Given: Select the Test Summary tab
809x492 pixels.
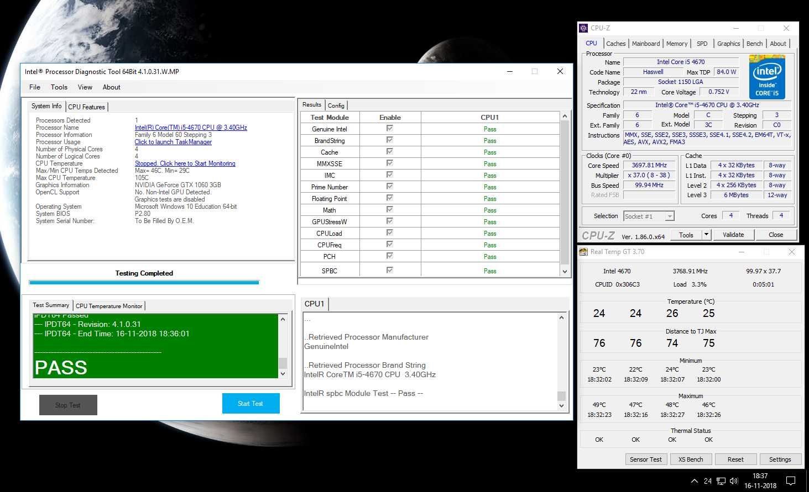Looking at the screenshot, I should click(51, 305).
